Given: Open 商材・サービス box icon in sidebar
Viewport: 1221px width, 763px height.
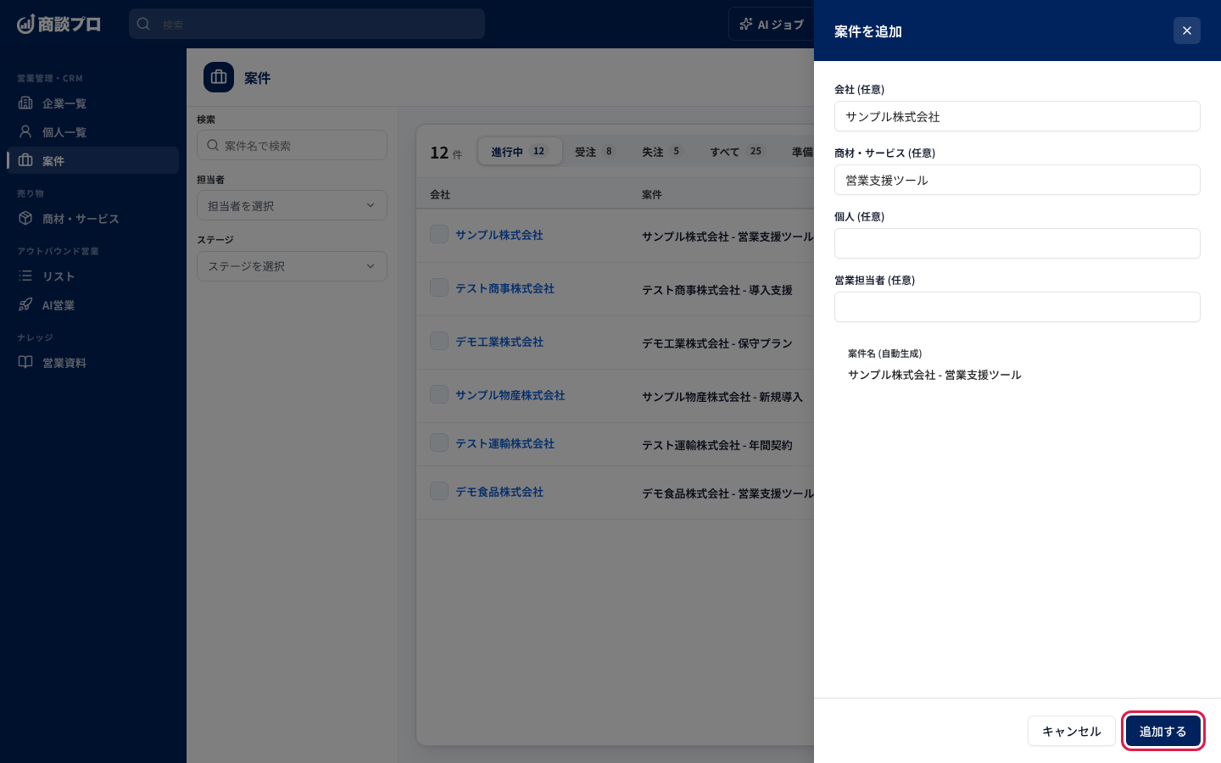Looking at the screenshot, I should 25,218.
